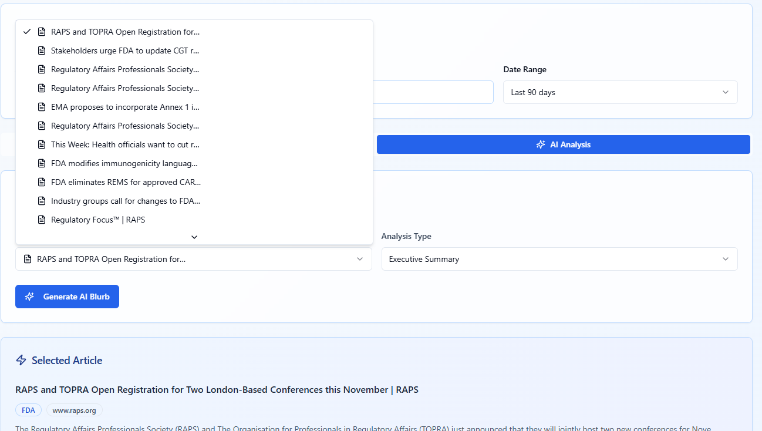Click the FDA tag badge under the article title
This screenshot has width=762, height=431.
[28, 410]
